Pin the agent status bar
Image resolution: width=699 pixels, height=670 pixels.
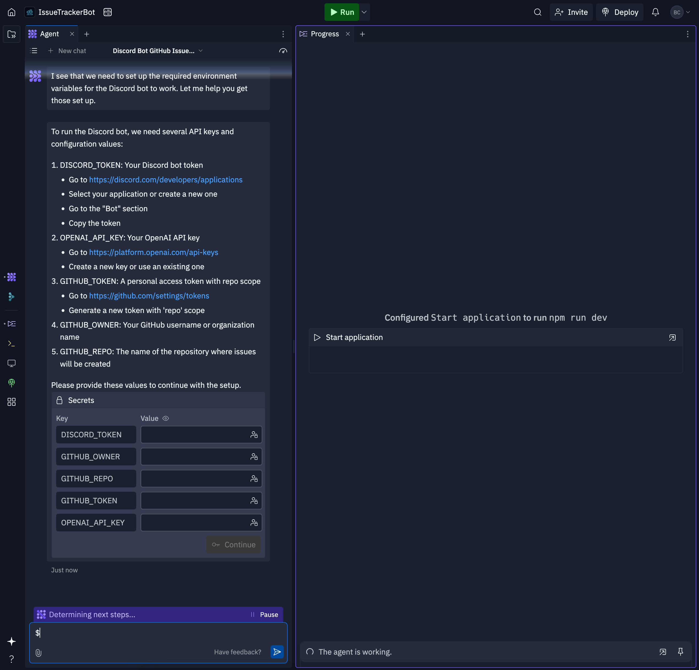pos(680,652)
